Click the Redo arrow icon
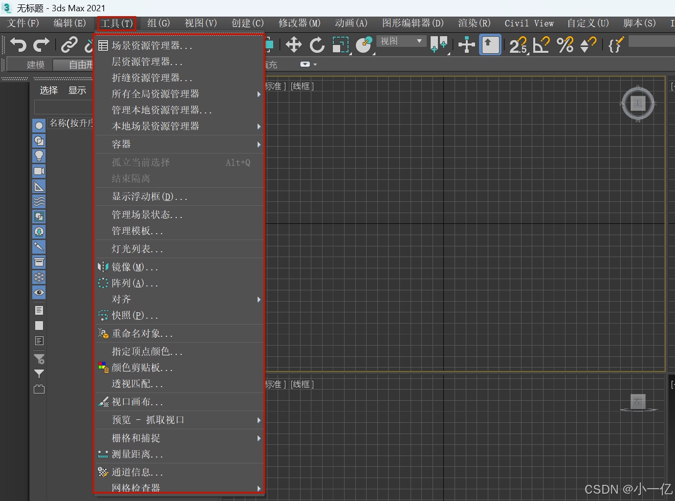 coord(42,45)
